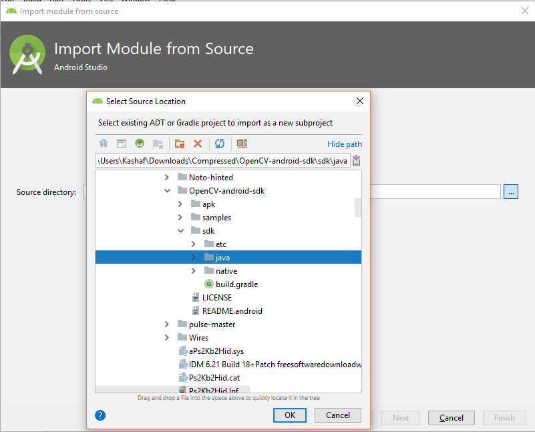Select the aPs2Kb2Hid.sys row
Image resolution: width=535 pixels, height=432 pixels.
pos(228,351)
